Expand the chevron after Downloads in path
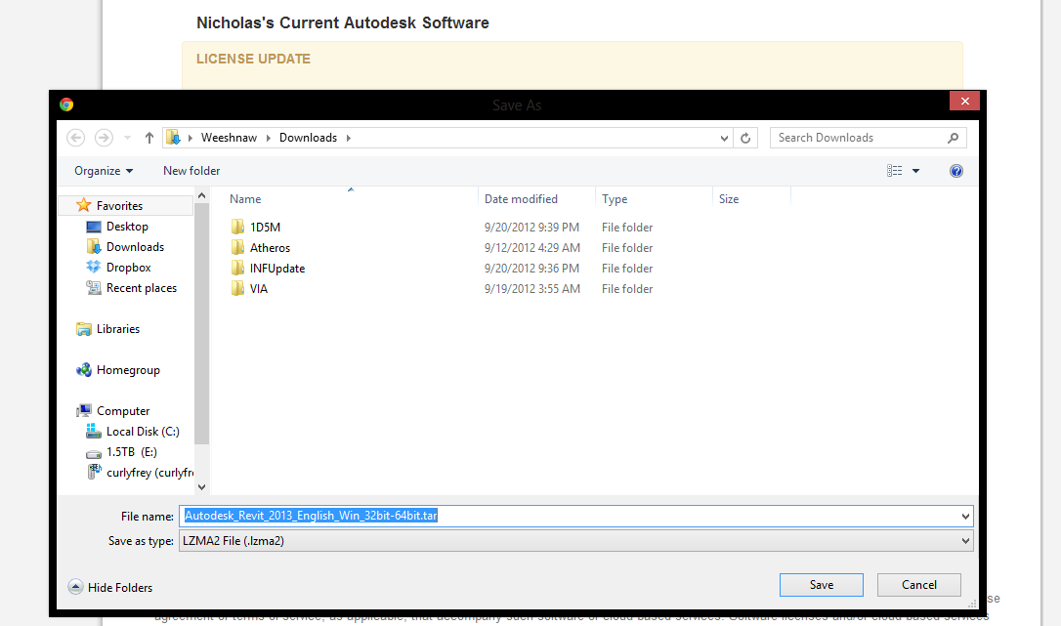 pos(349,138)
